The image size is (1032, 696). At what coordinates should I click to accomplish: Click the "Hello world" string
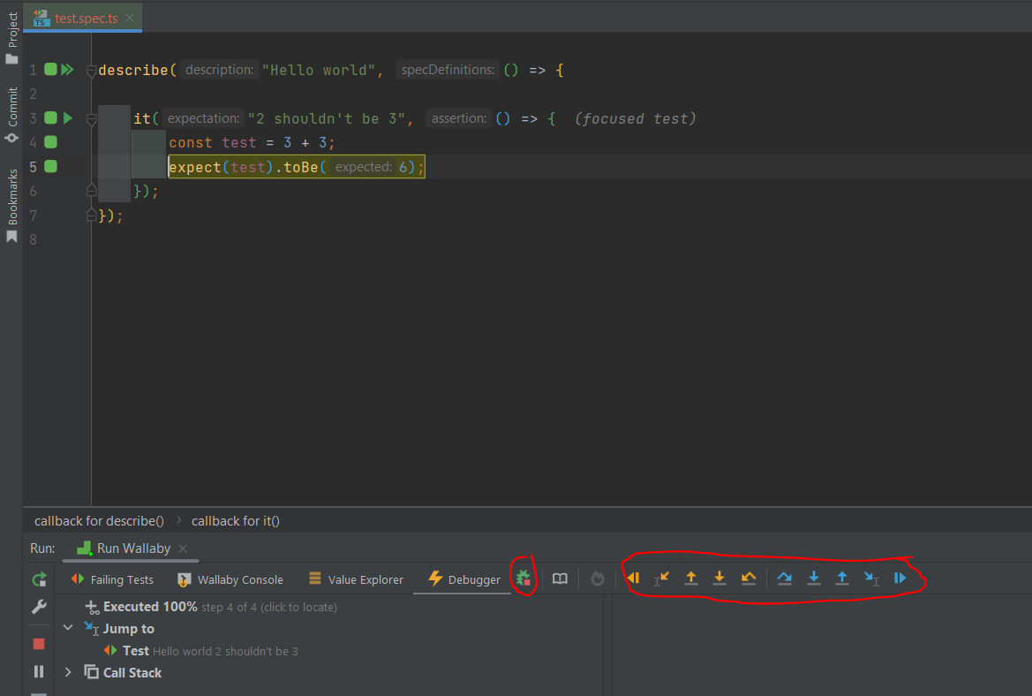tap(319, 70)
